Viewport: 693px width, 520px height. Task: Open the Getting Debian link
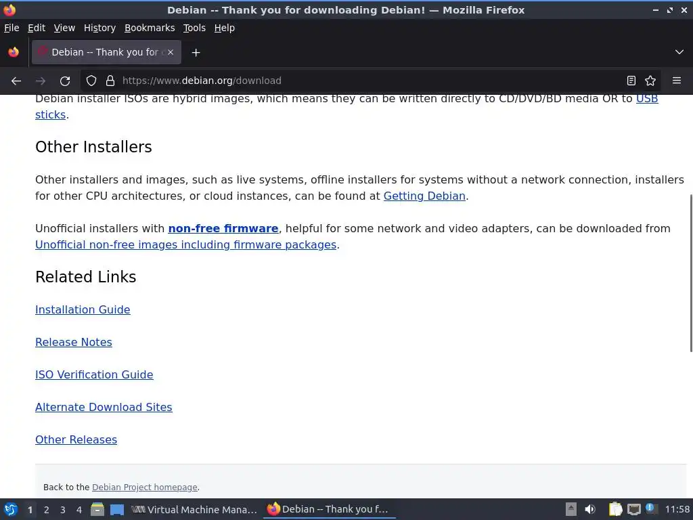(424, 196)
